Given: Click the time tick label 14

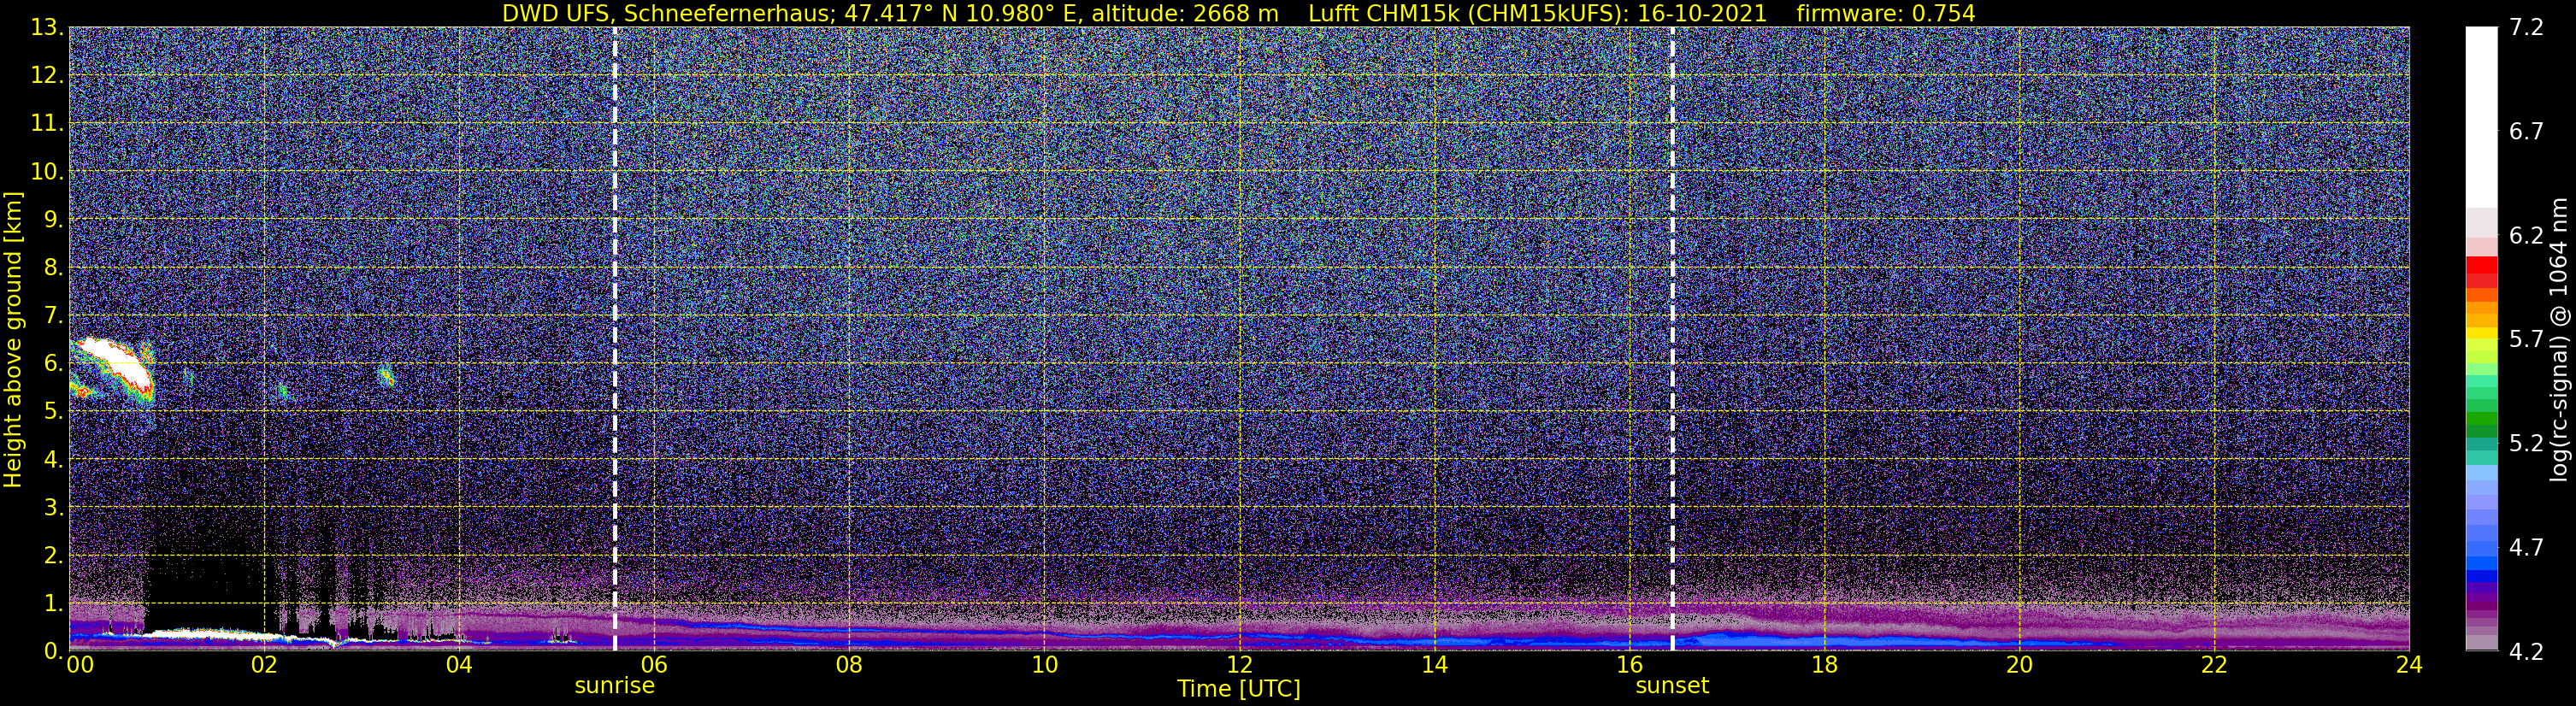Looking at the screenshot, I should click(1434, 665).
